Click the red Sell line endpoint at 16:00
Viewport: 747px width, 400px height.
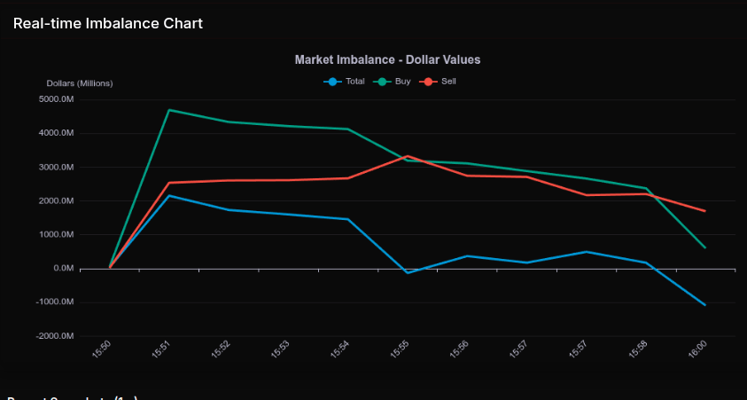[705, 211]
